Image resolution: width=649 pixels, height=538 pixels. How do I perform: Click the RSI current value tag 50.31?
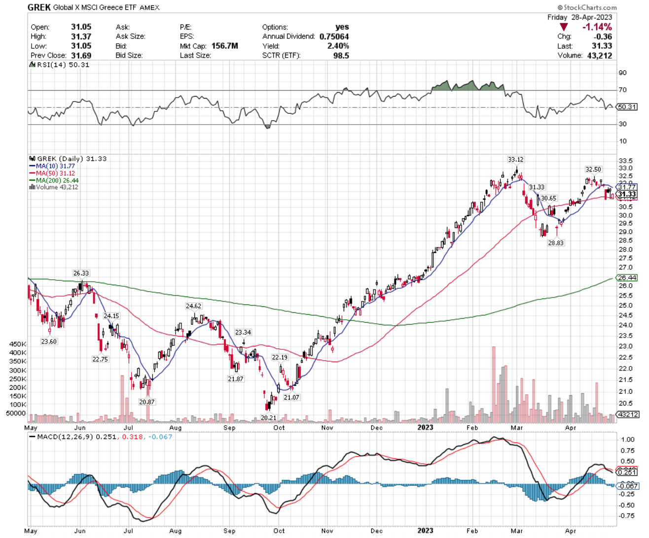point(627,107)
